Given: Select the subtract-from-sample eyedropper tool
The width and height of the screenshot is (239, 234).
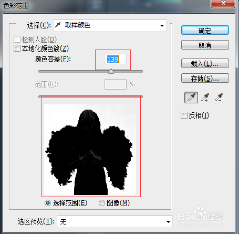Looking at the screenshot, I should coord(219,97).
